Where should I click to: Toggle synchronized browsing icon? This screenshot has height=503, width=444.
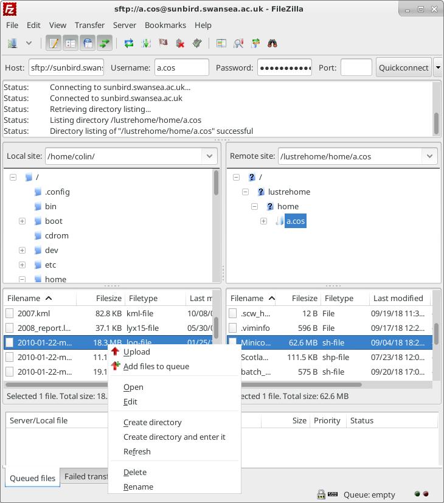pos(255,43)
